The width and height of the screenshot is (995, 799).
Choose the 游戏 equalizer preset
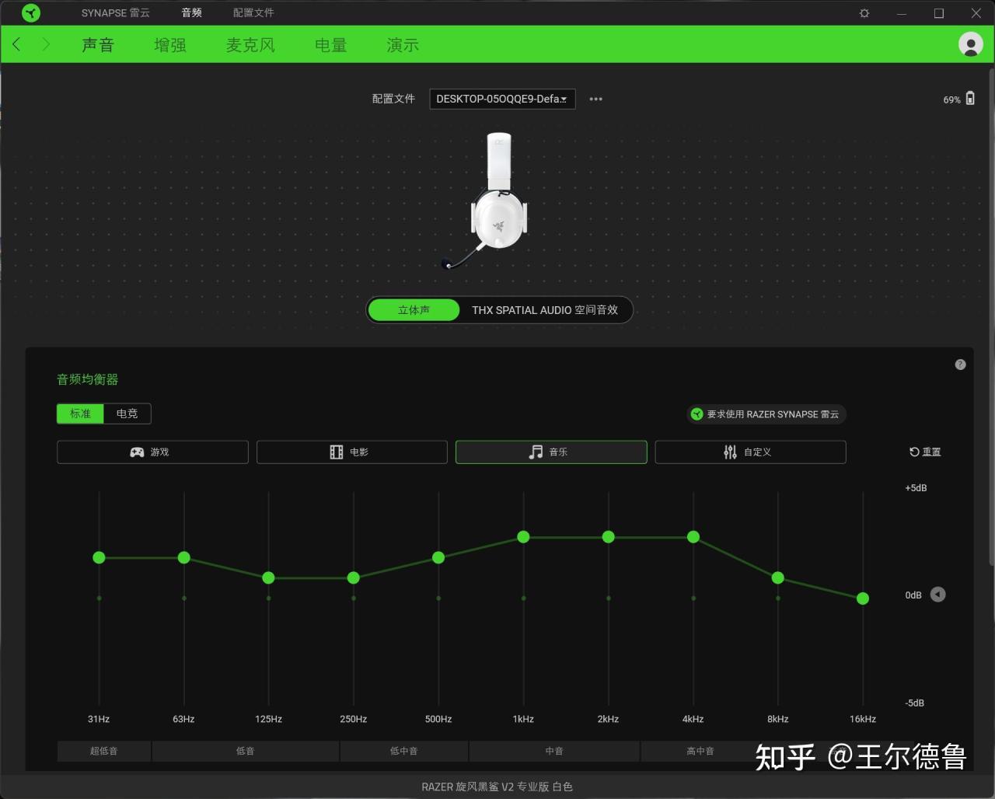click(152, 452)
